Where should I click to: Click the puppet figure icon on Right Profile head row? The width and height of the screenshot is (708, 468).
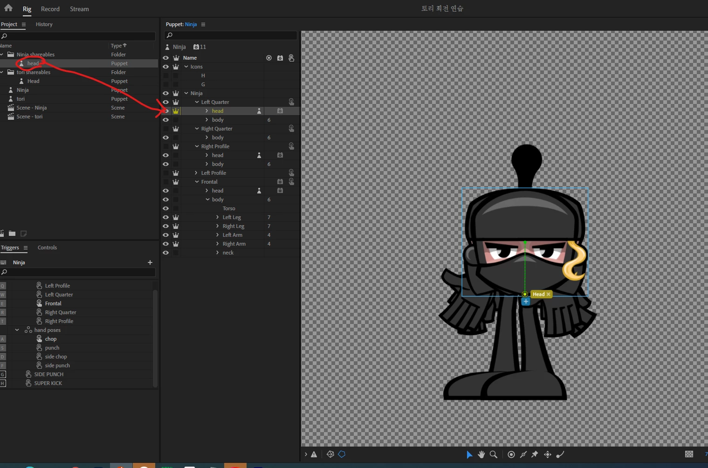(259, 155)
